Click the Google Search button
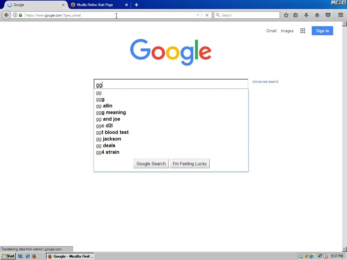347x260 pixels. 151,164
